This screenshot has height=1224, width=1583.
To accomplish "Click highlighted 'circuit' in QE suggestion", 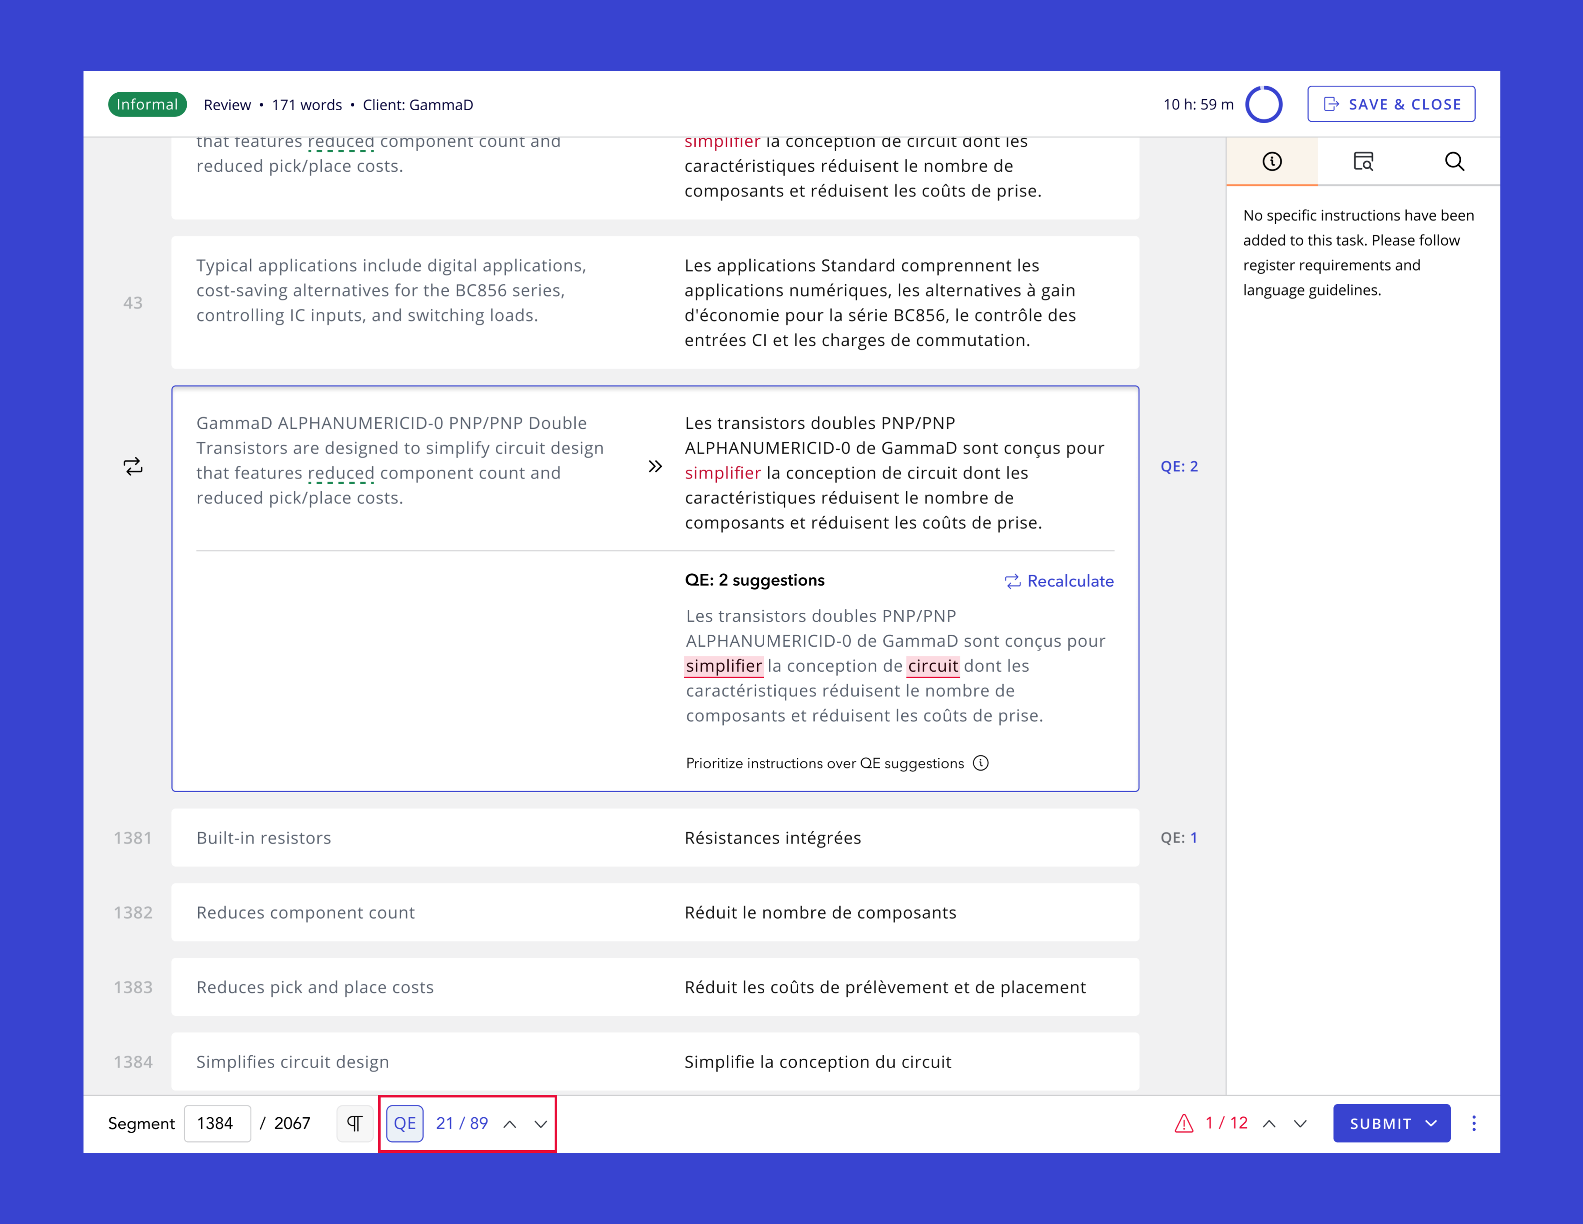I will pos(933,666).
